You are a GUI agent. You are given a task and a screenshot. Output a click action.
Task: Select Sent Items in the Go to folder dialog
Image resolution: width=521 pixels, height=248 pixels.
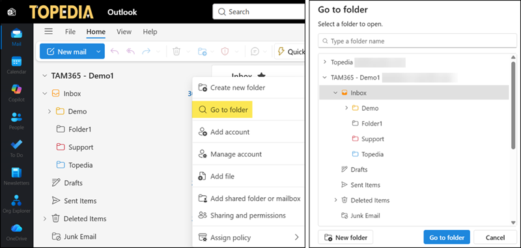[x=361, y=185]
